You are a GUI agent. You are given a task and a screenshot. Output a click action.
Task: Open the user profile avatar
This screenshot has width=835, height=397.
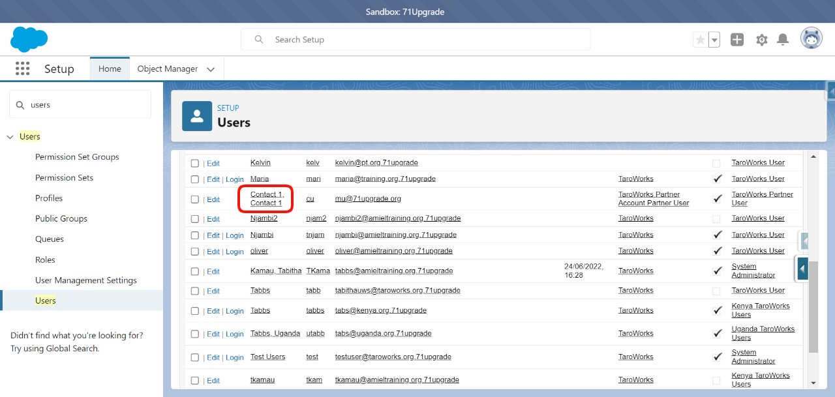pyautogui.click(x=811, y=38)
